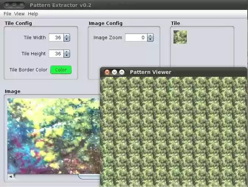Click the image scrollbar left arrow
This screenshot has width=248, height=187.
tap(10, 177)
